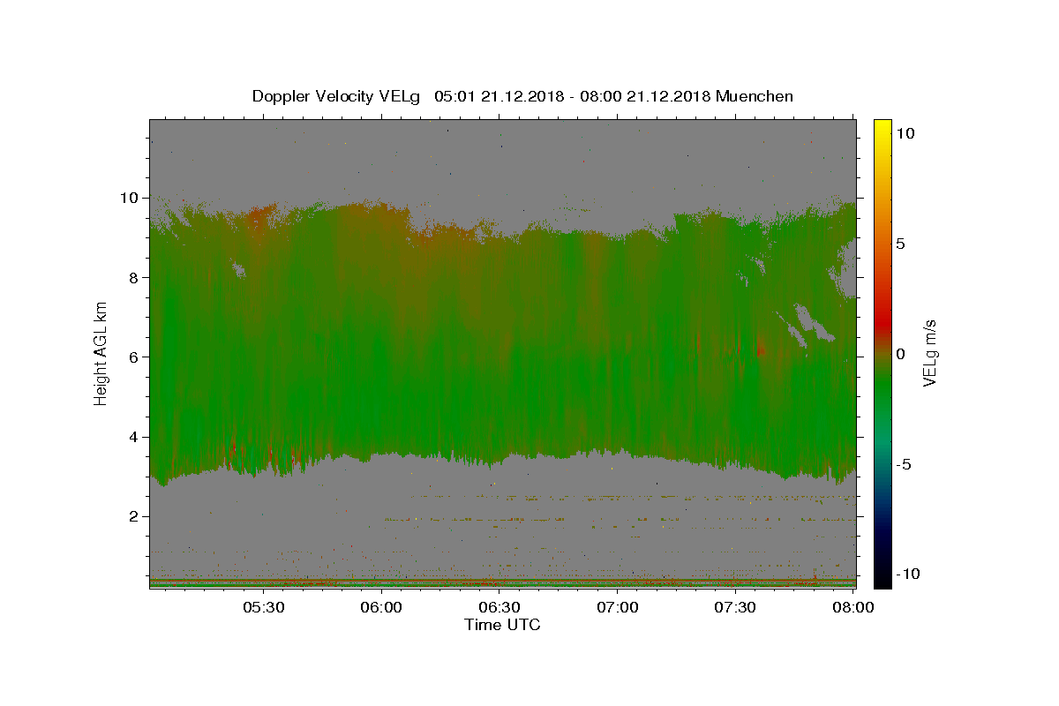Click the height tick label '8'
Image resolution: width=1059 pixels, height=706 pixels.
click(x=132, y=277)
